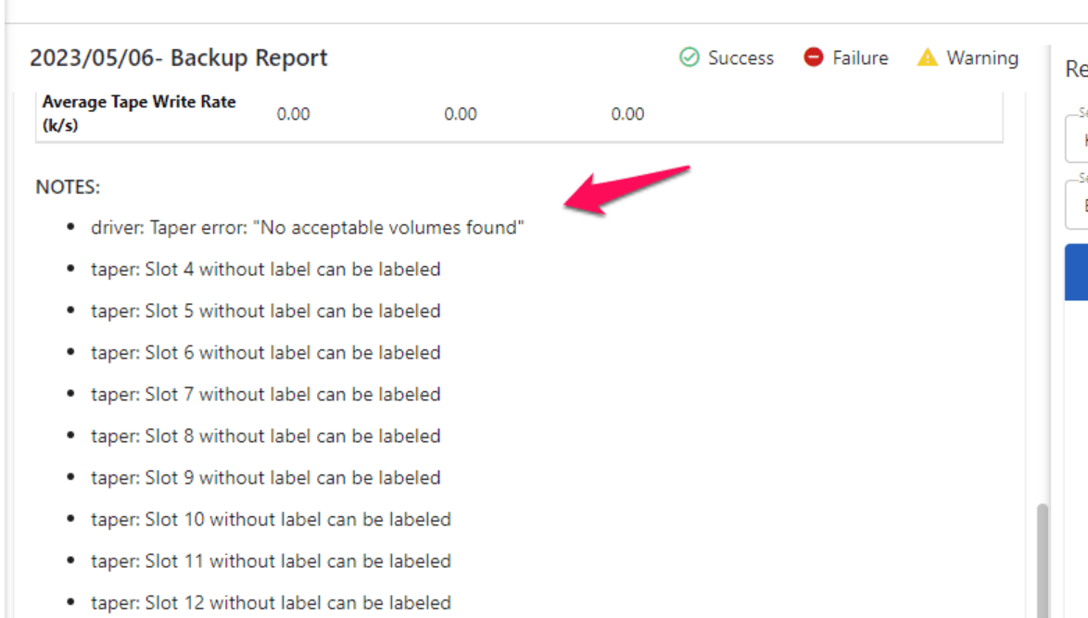This screenshot has height=618, width=1088.
Task: Click the minus symbol beside Failure
Action: tap(814, 57)
